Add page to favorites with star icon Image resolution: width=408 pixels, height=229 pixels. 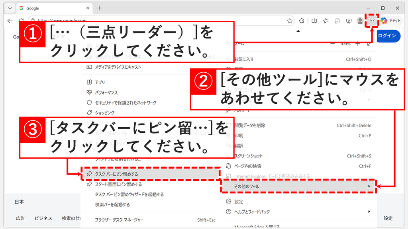coord(290,21)
